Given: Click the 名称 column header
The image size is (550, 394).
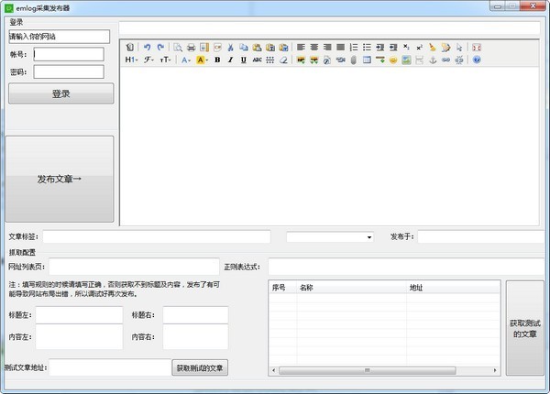Looking at the screenshot, I should (x=306, y=287).
